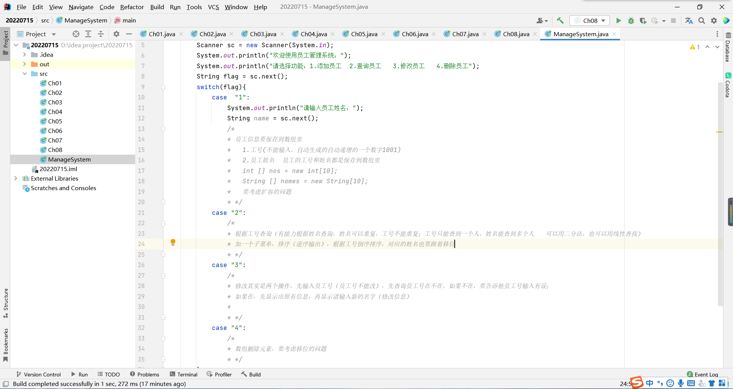Expand the out folder
This screenshot has height=389, width=733.
pos(24,64)
